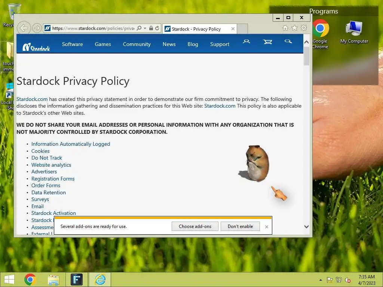Open the Blog menu item
Screen dimensions: 383x287
pos(193,44)
